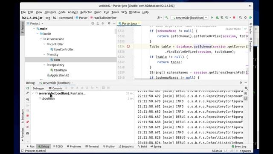The height and width of the screenshot is (154, 273).
Task: Open the Terminal tool window
Action: coord(92,146)
